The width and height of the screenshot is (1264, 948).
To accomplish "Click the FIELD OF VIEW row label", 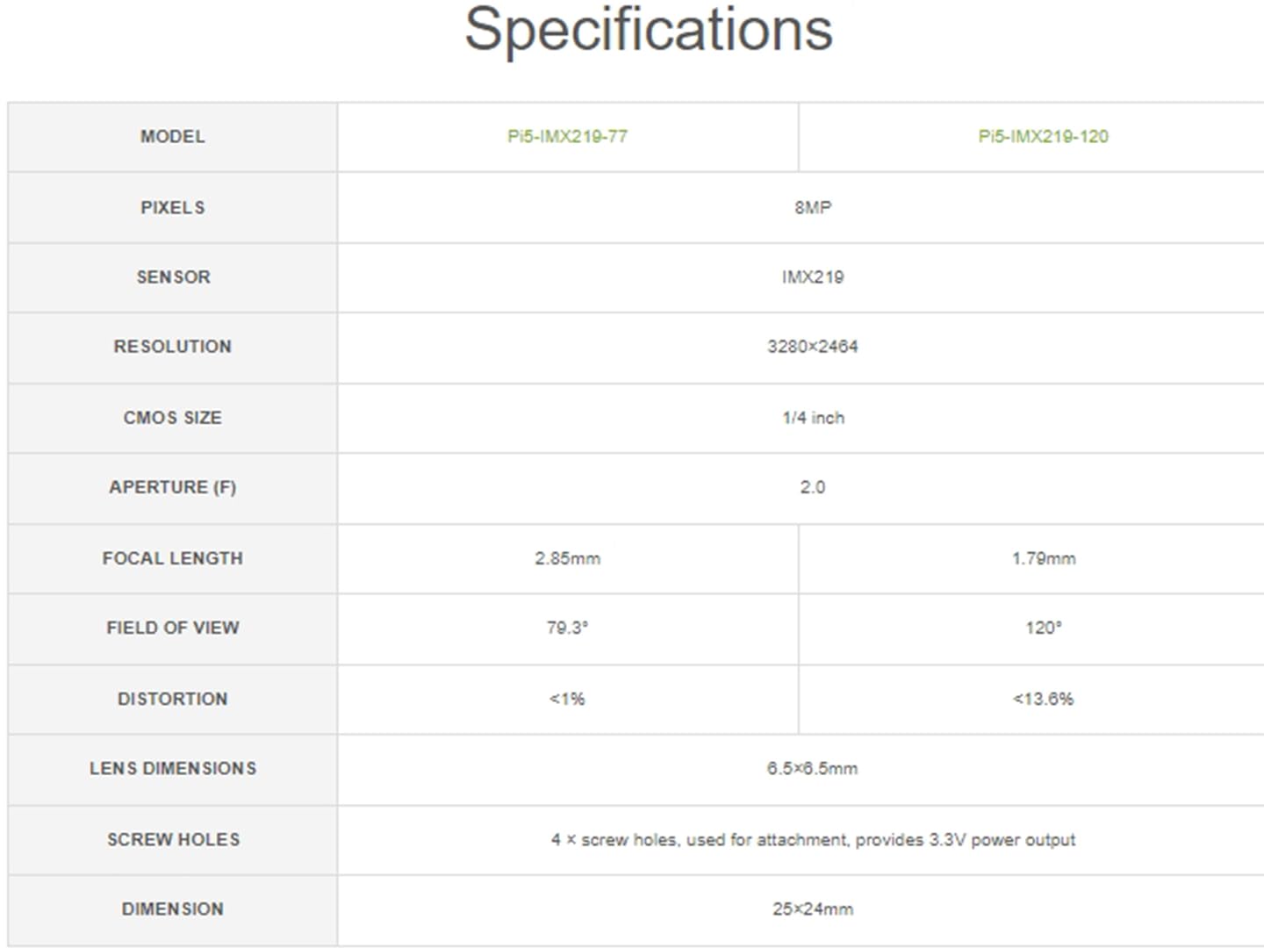I will [x=173, y=628].
